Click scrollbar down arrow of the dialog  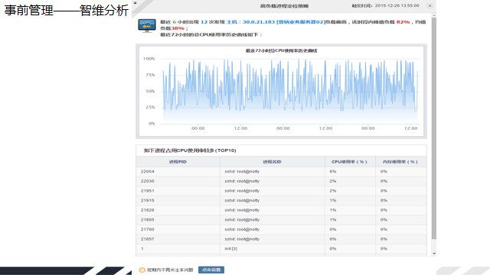click(434, 254)
